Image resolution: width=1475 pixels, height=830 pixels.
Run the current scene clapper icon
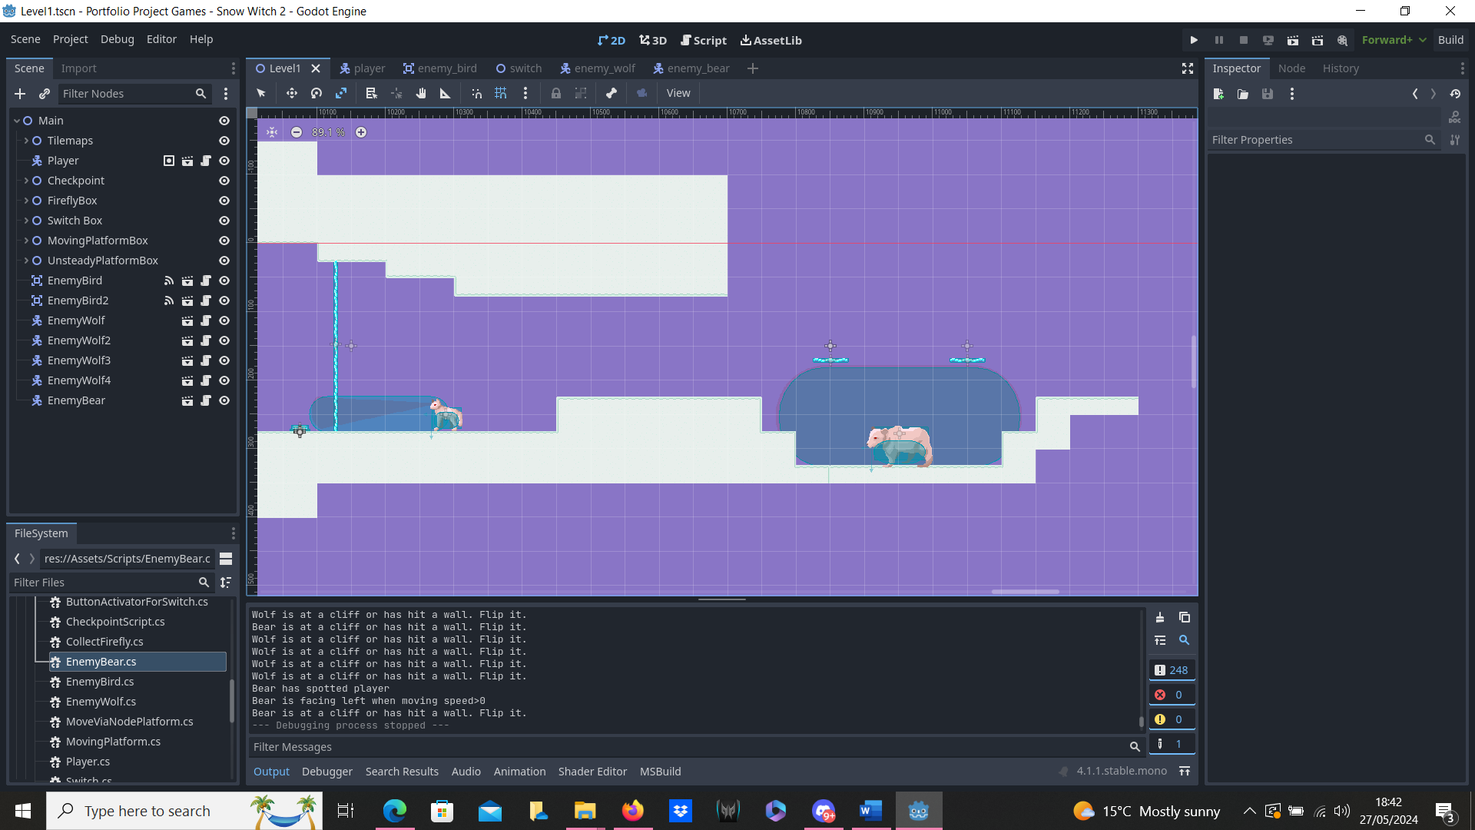[1293, 40]
